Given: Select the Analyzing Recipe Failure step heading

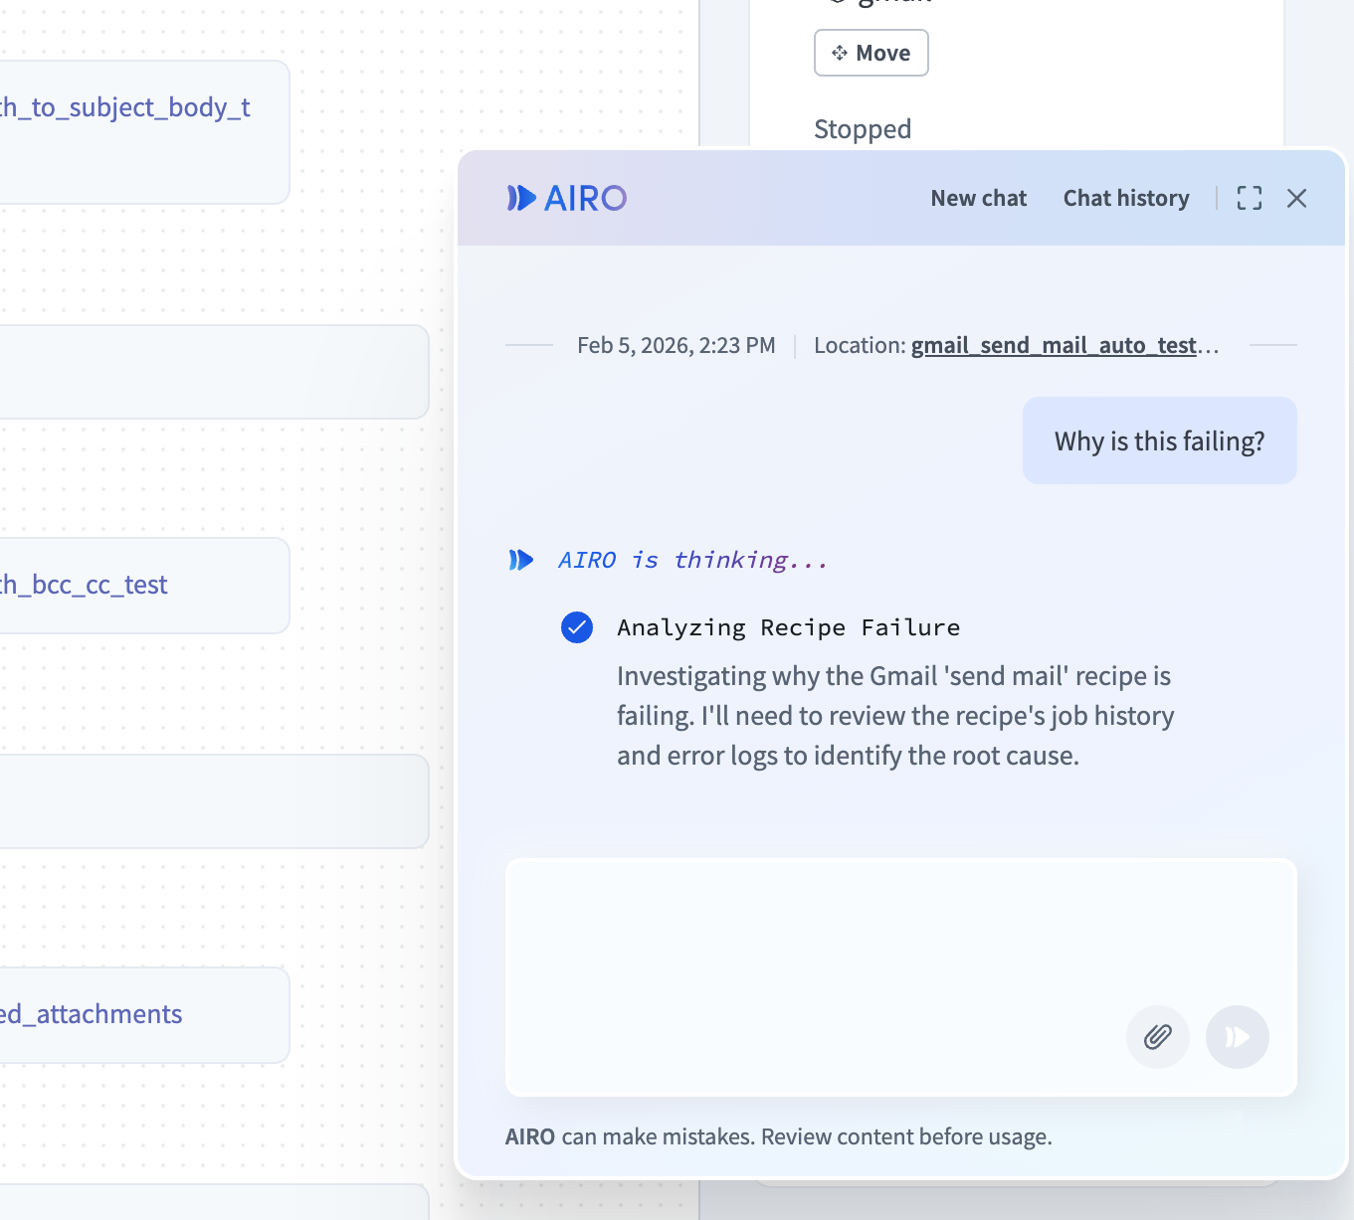Looking at the screenshot, I should tap(788, 627).
